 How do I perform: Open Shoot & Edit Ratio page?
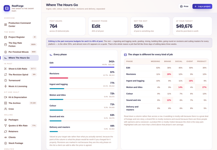[x=21, y=69]
